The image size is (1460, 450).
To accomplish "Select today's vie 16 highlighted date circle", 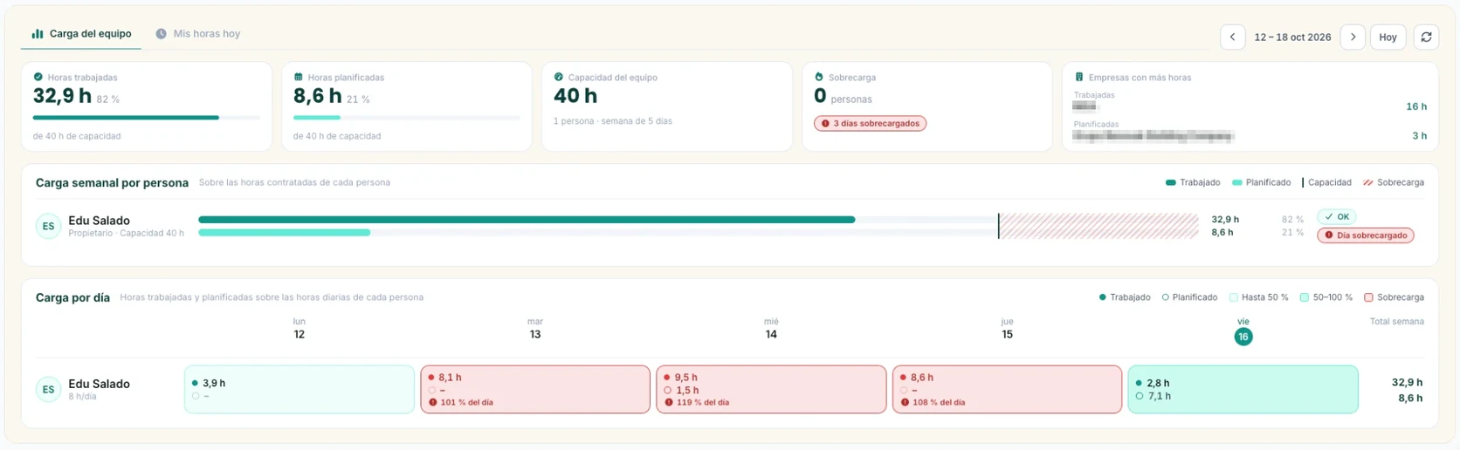I will (x=1243, y=337).
